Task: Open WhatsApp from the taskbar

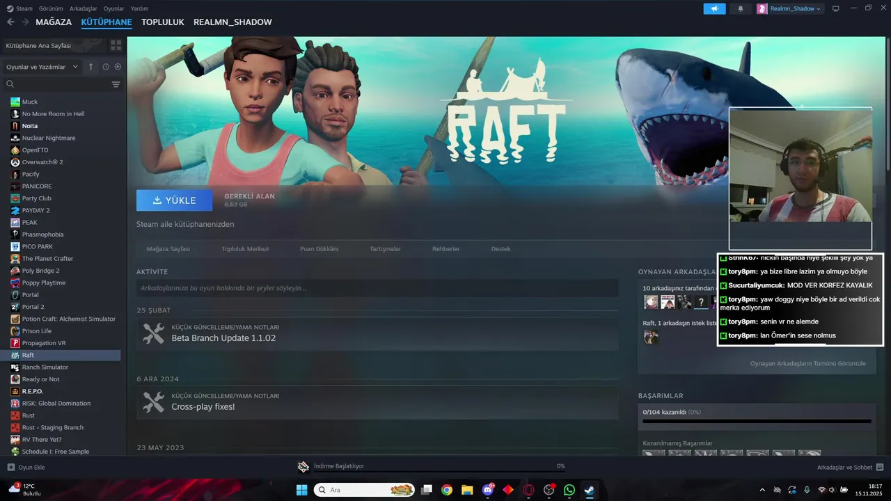Action: (569, 490)
